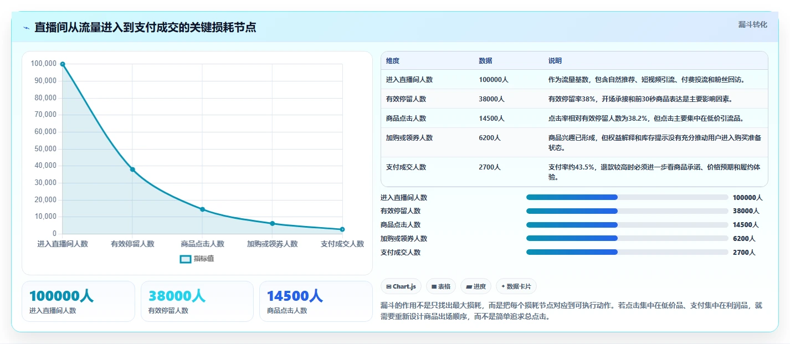
Task: Click the chart point for 商品点击人数
Action: coord(202,209)
